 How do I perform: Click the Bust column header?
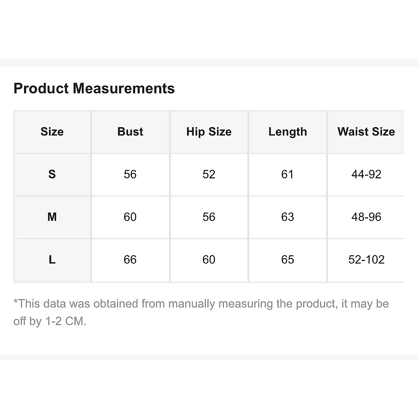click(130, 132)
